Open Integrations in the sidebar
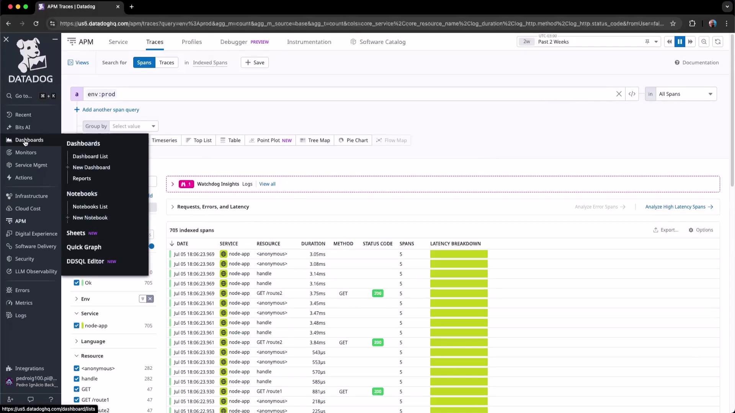Image resolution: width=735 pixels, height=413 pixels. tap(29, 369)
